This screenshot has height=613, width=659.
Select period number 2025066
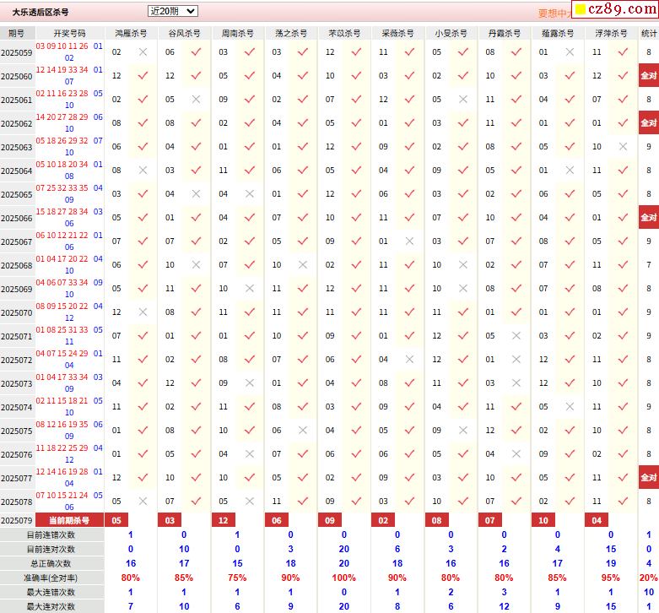[16, 218]
